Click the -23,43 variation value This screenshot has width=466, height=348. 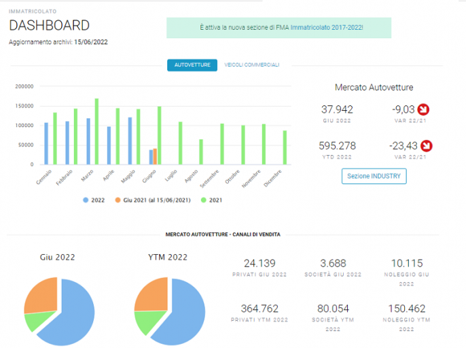click(404, 145)
